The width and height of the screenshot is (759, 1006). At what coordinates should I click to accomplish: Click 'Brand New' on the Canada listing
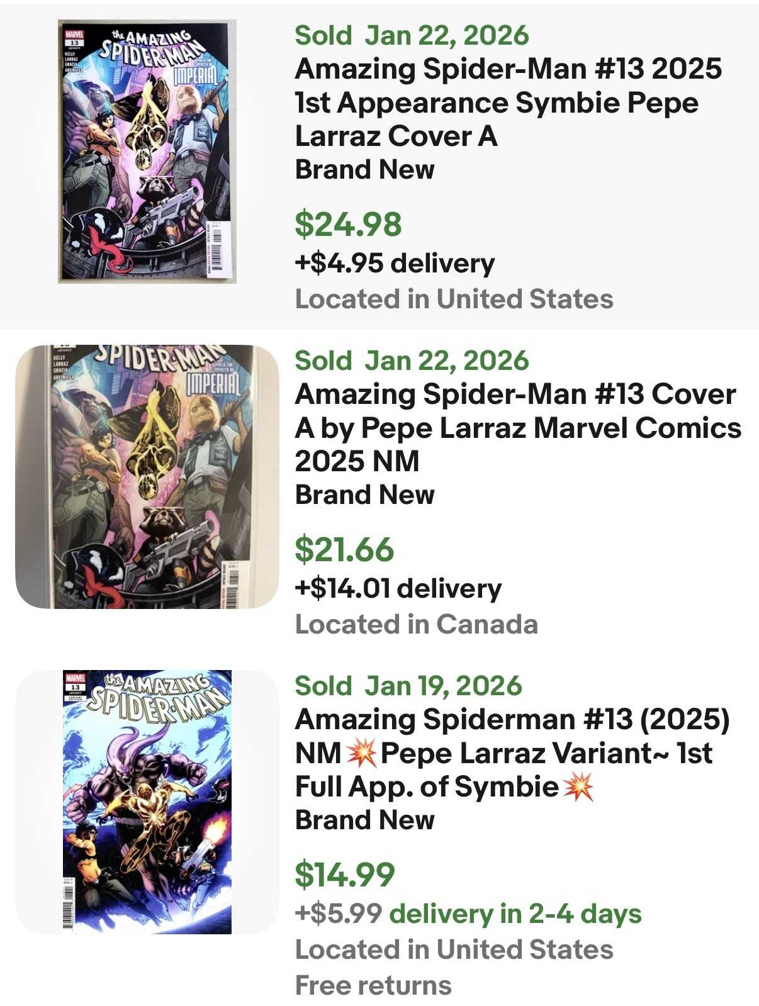click(364, 495)
